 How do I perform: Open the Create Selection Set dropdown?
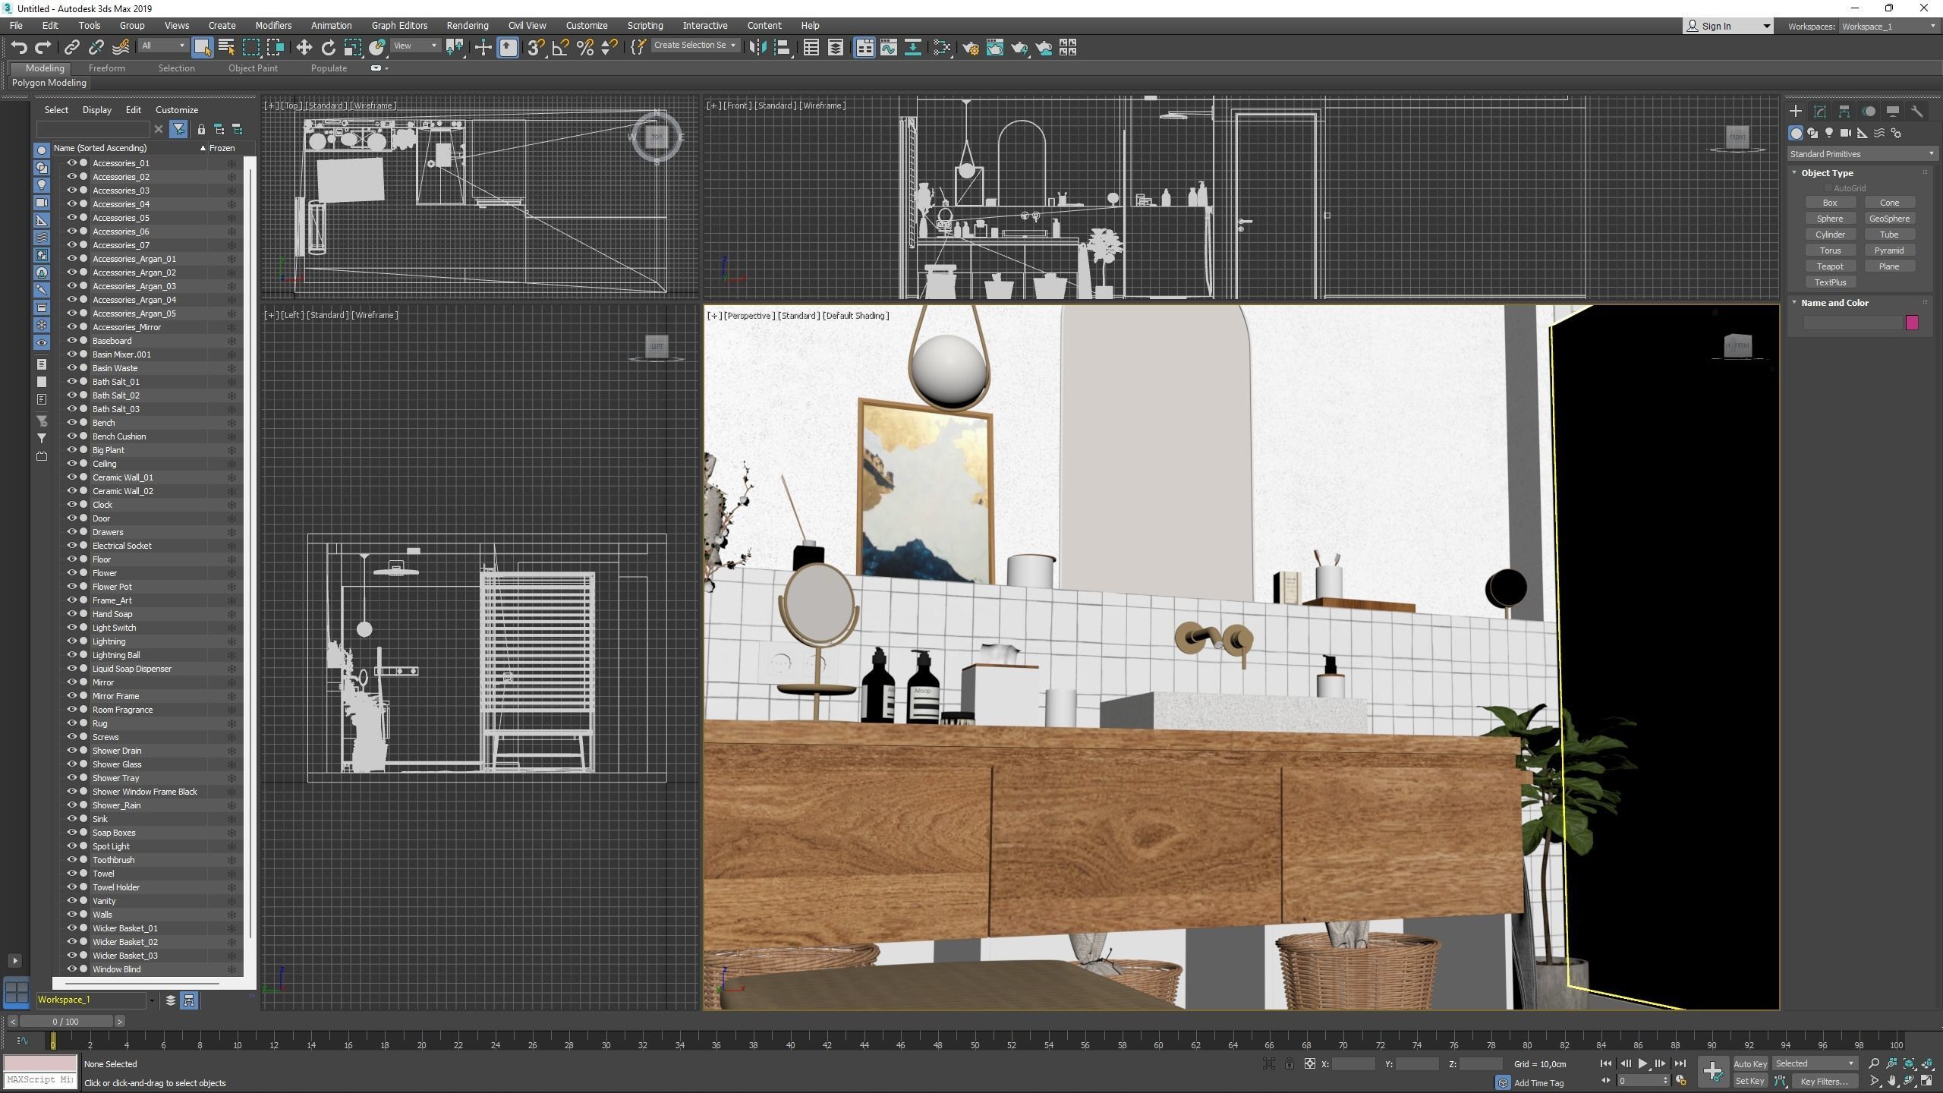pos(694,46)
